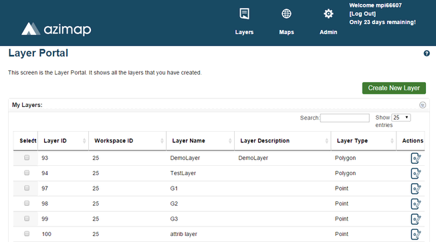Collapse the My Layers panel
The width and height of the screenshot is (436, 242).
[x=423, y=105]
